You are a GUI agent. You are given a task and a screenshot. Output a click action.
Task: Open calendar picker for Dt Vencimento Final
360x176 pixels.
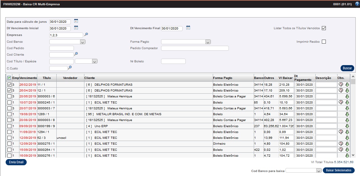click(x=188, y=28)
